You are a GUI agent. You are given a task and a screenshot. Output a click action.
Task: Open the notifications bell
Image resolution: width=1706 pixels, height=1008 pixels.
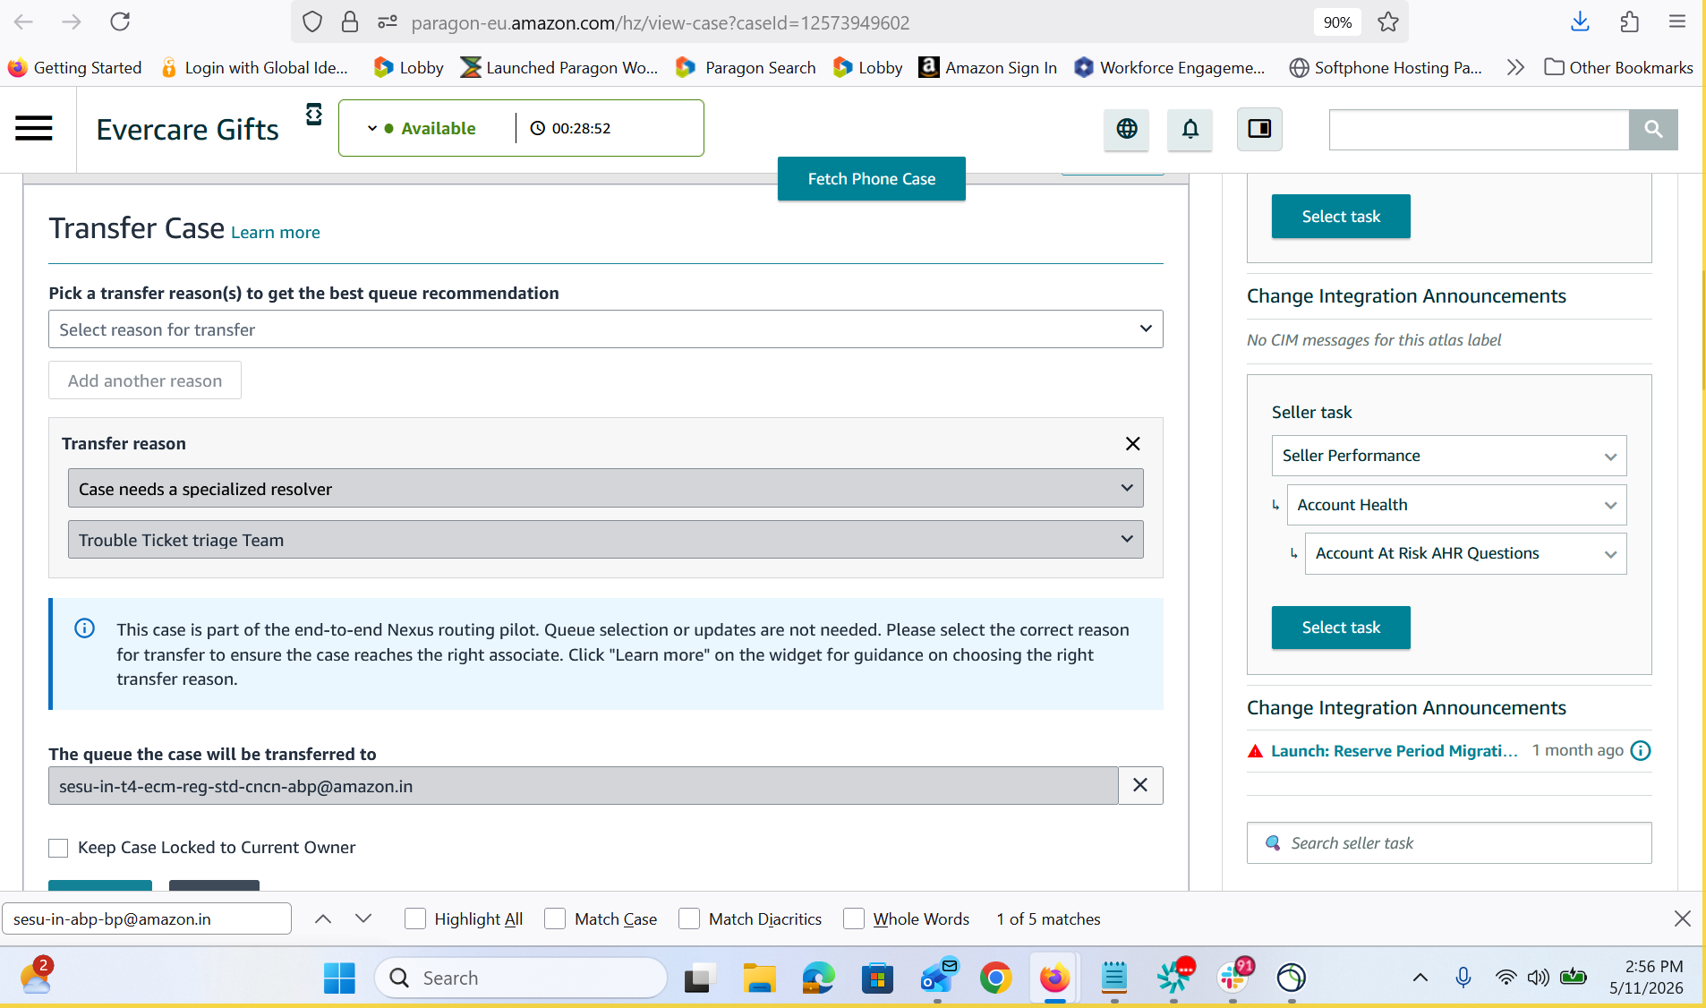point(1190,129)
